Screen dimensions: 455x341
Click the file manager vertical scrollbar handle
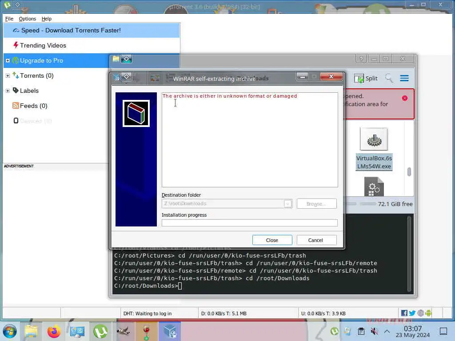coord(409,172)
